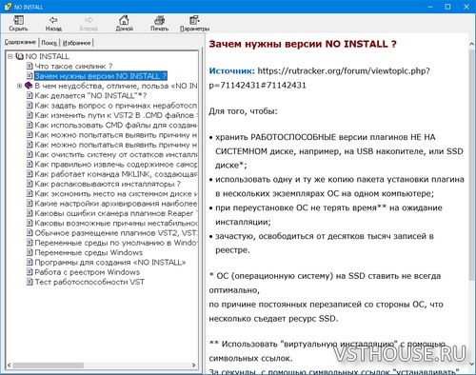
Task: Open topic 'Что такое симлинк ?'
Action: (73, 67)
